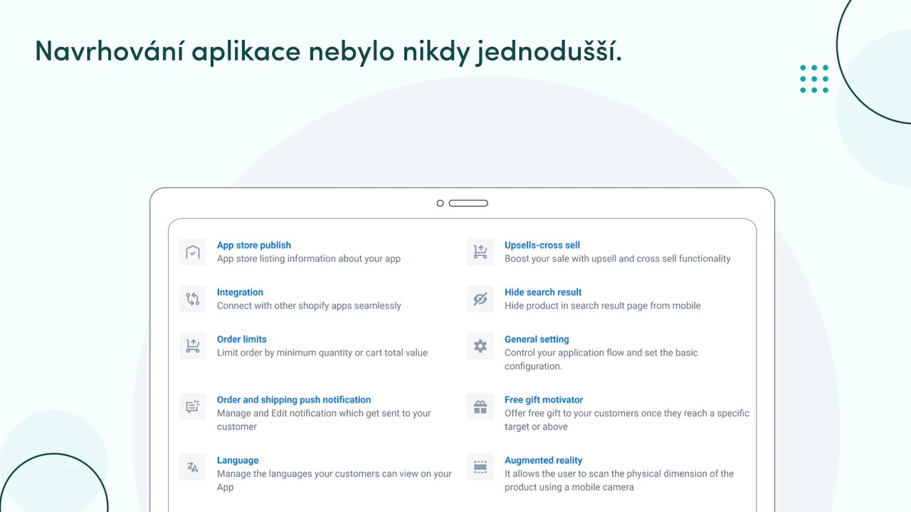
Task: Click the General setting gear icon
Action: 480,346
